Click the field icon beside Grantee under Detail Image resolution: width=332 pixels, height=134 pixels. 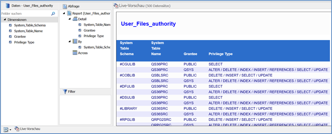[80, 30]
